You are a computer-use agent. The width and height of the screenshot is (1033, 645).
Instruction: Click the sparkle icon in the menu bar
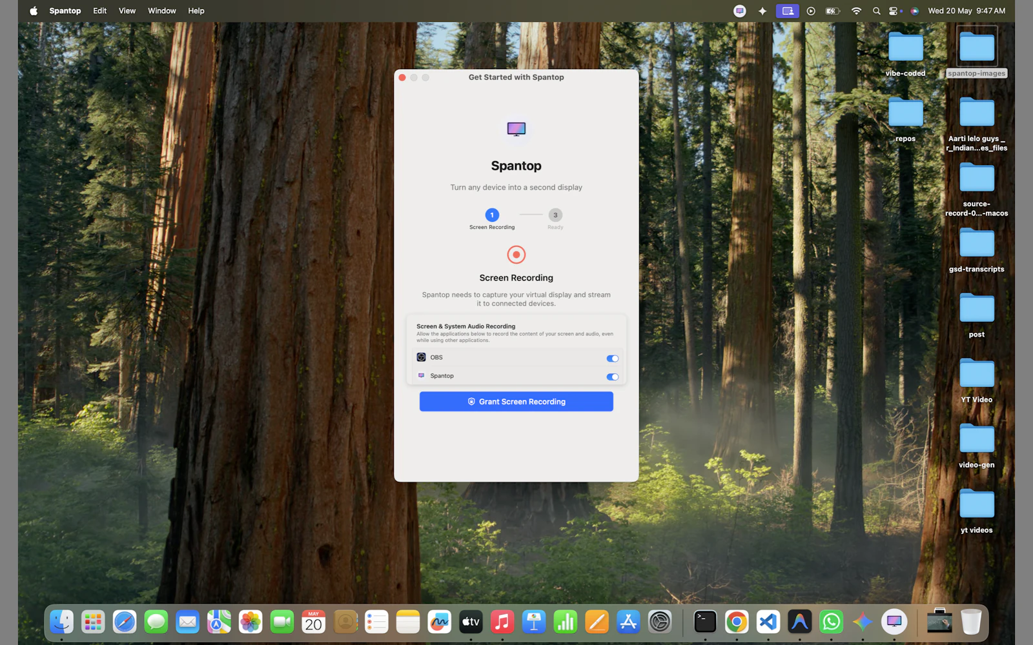click(x=762, y=11)
